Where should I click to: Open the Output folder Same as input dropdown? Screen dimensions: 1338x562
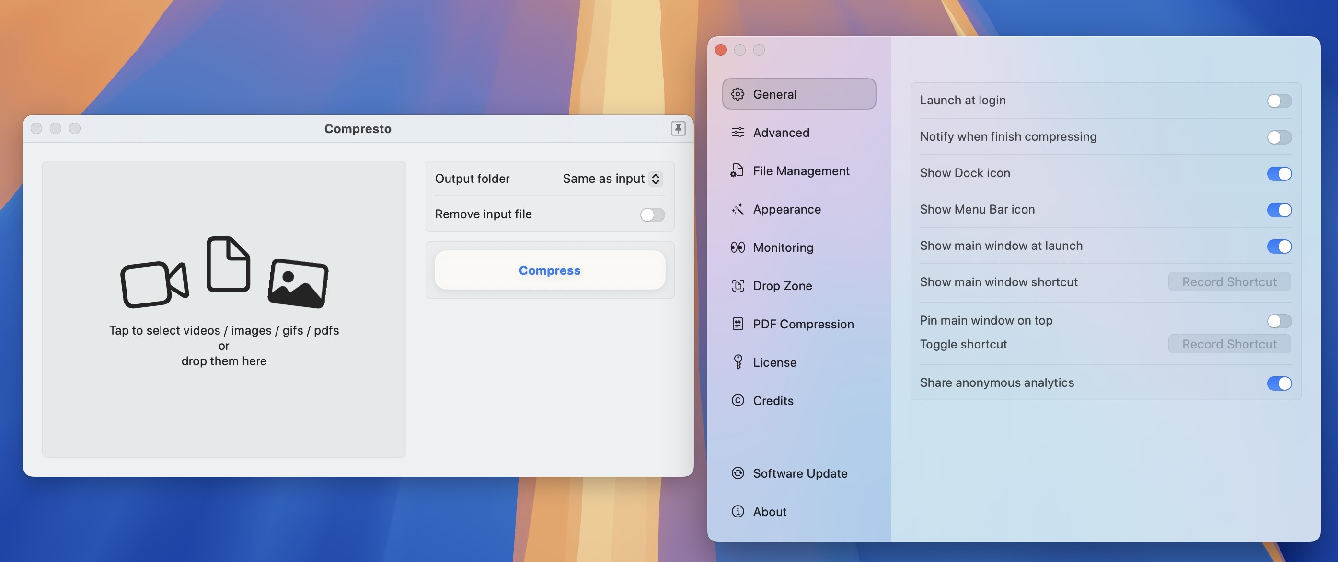pyautogui.click(x=612, y=179)
